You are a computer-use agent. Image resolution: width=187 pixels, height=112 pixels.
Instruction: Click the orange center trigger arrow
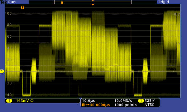(93, 5)
